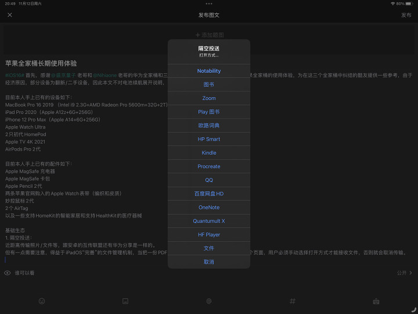Click the line starting 'iPhone 12 Pro Max'
The height and width of the screenshot is (314, 418).
[53, 120]
